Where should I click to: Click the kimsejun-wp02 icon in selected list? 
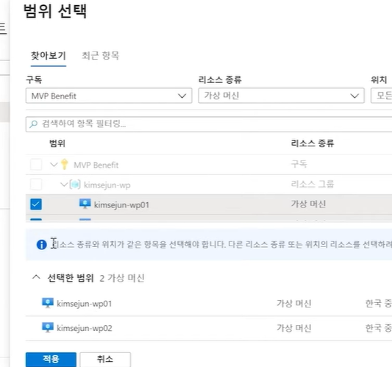(48, 327)
